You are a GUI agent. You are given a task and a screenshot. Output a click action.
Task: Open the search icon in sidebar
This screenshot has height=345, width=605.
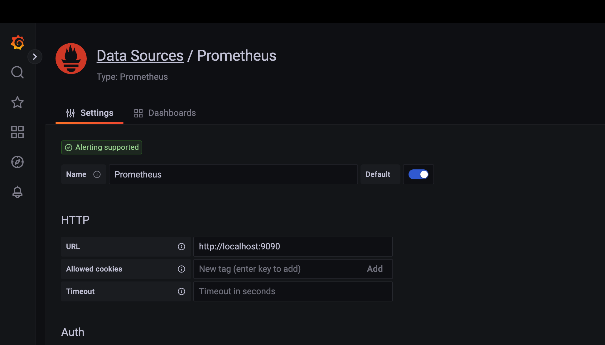pos(17,72)
